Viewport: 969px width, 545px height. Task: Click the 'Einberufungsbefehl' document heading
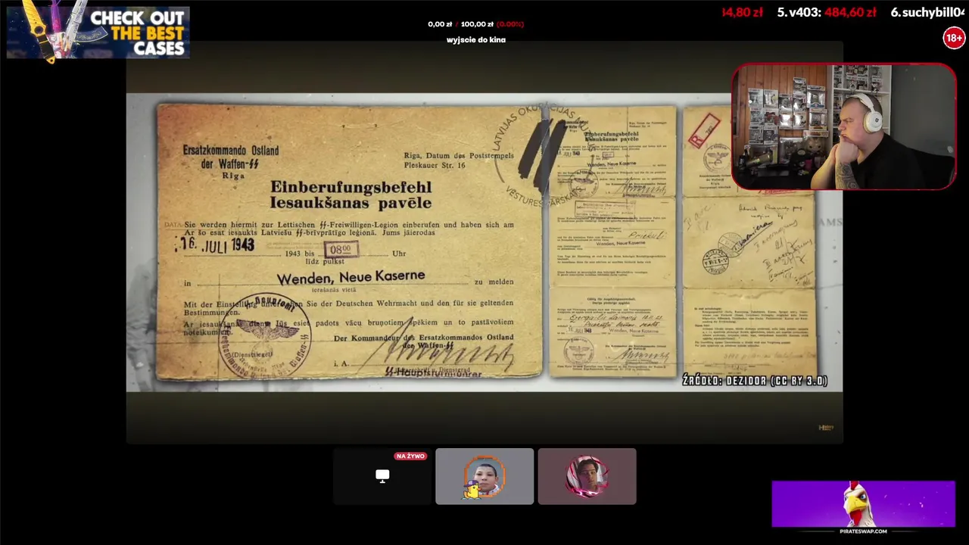coord(351,187)
